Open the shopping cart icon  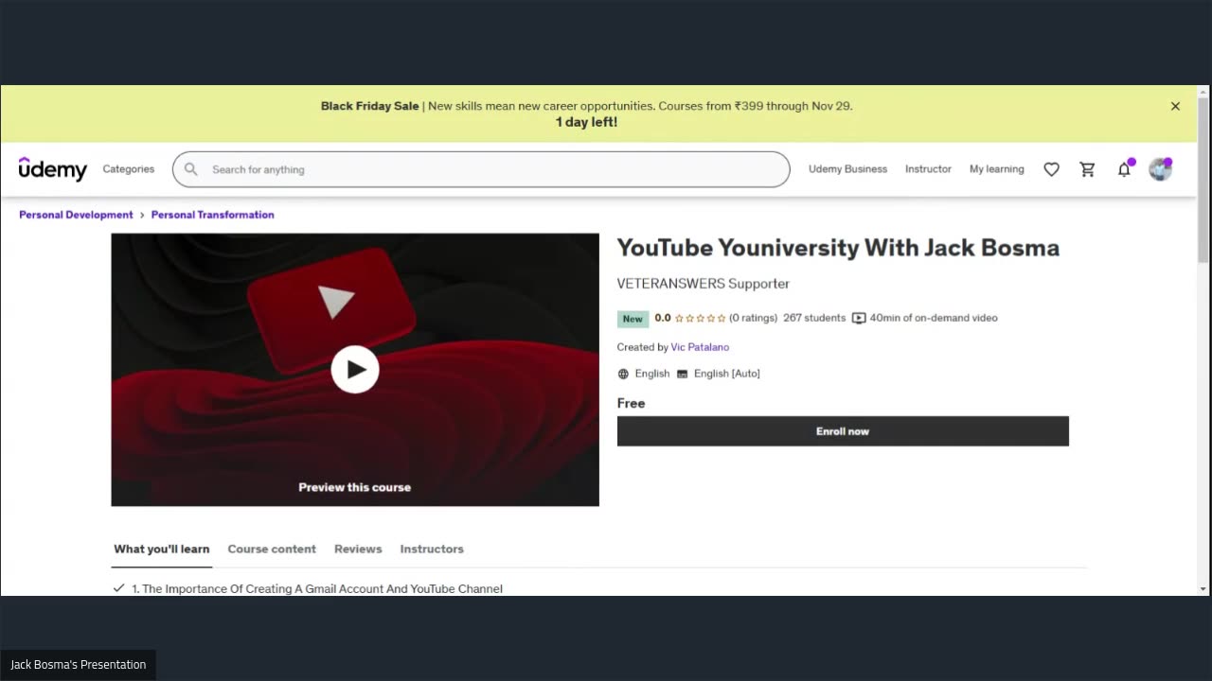point(1087,169)
